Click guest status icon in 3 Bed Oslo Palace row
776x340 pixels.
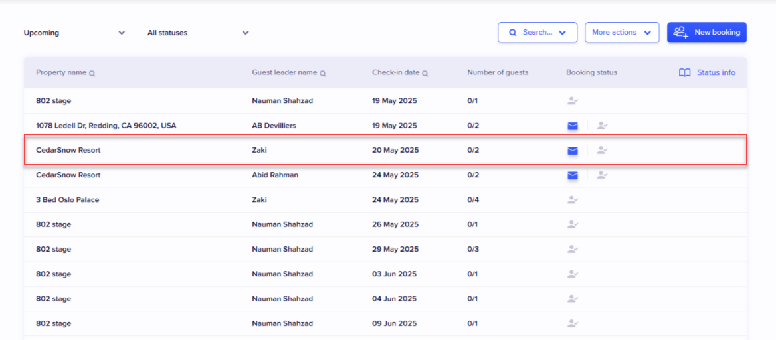pos(571,200)
